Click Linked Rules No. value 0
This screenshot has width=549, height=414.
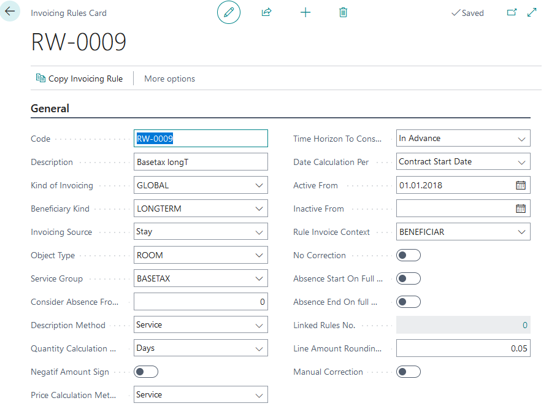[524, 325]
